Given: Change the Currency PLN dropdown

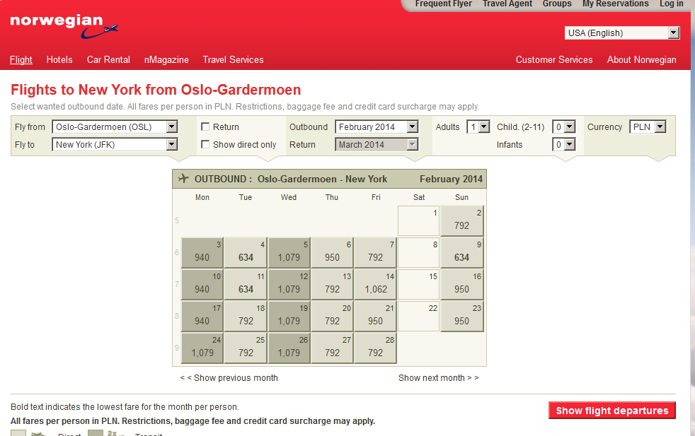Looking at the screenshot, I should coord(648,126).
